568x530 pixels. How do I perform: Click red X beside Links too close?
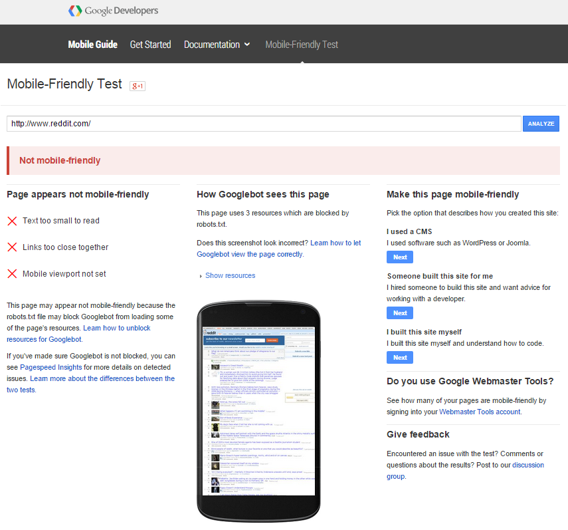pyautogui.click(x=12, y=247)
